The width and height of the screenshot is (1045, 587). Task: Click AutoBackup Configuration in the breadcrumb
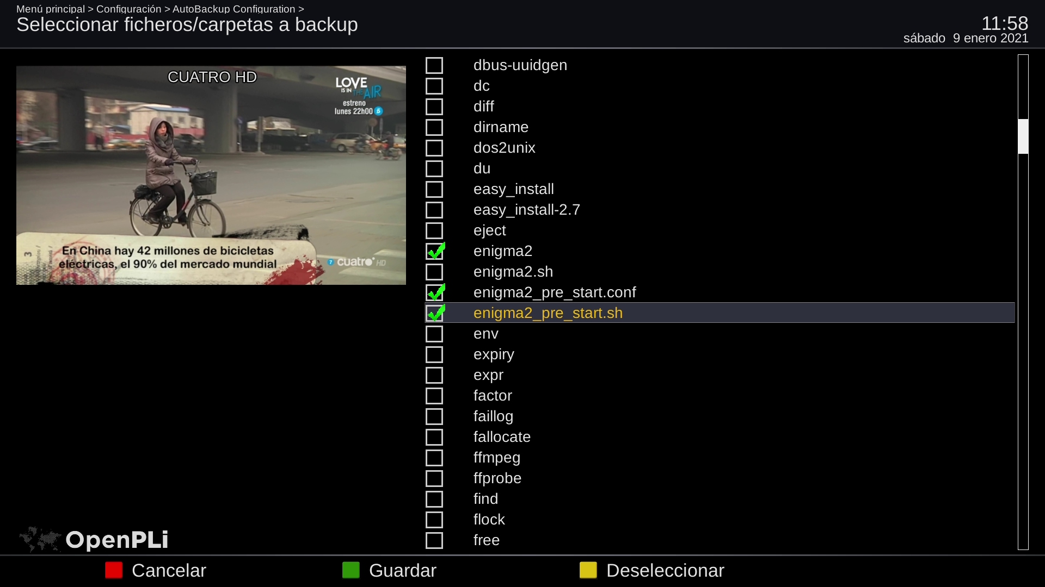[x=233, y=9]
